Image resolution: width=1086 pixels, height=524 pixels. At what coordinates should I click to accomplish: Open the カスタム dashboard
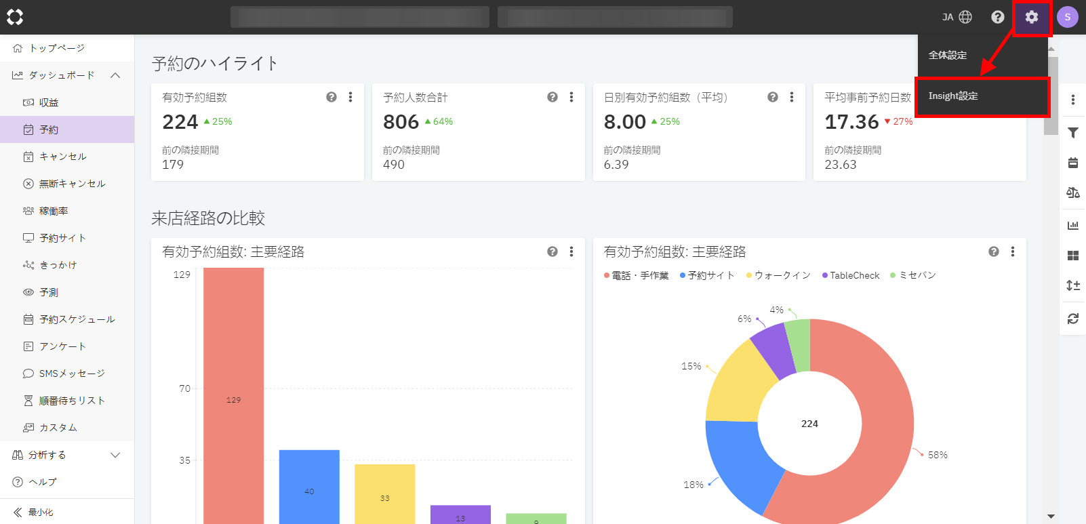66,428
